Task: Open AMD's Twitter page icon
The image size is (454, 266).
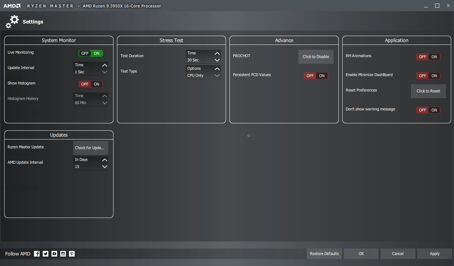Action: (x=46, y=254)
